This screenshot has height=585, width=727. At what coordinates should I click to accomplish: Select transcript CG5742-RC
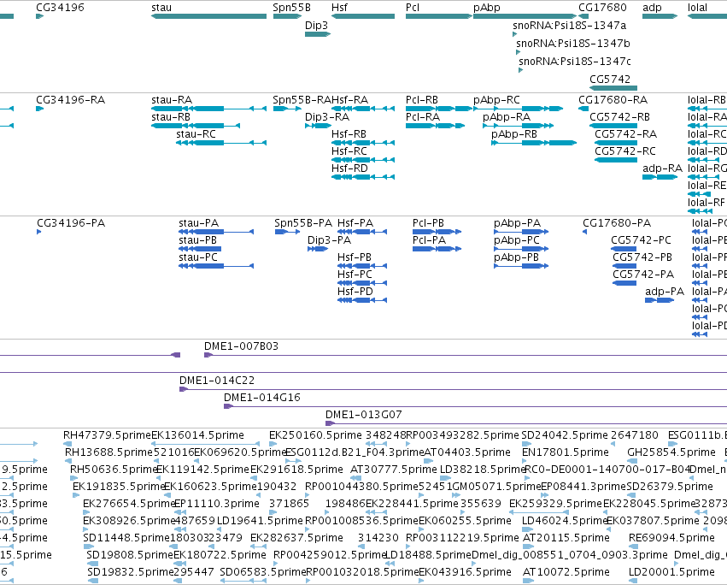625,151
